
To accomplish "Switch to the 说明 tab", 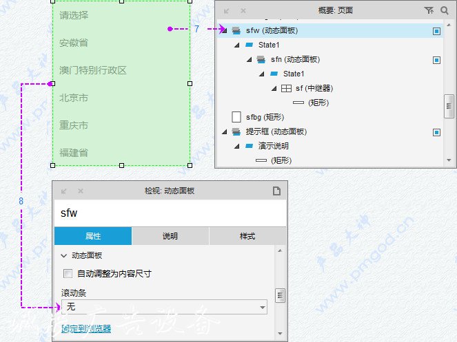I will click(x=170, y=236).
